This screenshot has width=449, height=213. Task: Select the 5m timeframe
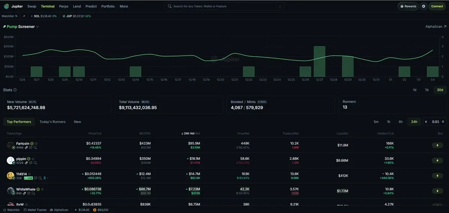[x=376, y=122]
